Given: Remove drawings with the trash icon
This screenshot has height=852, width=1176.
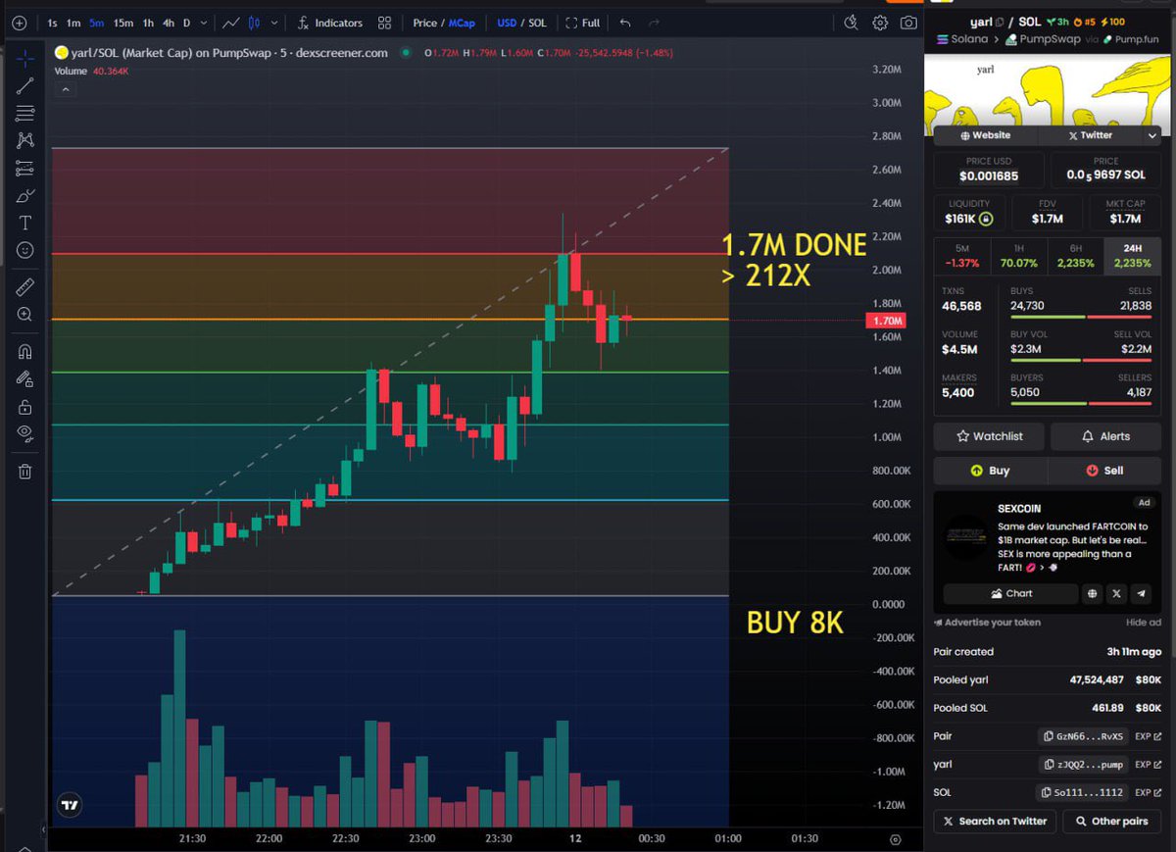Looking at the screenshot, I should tap(24, 471).
